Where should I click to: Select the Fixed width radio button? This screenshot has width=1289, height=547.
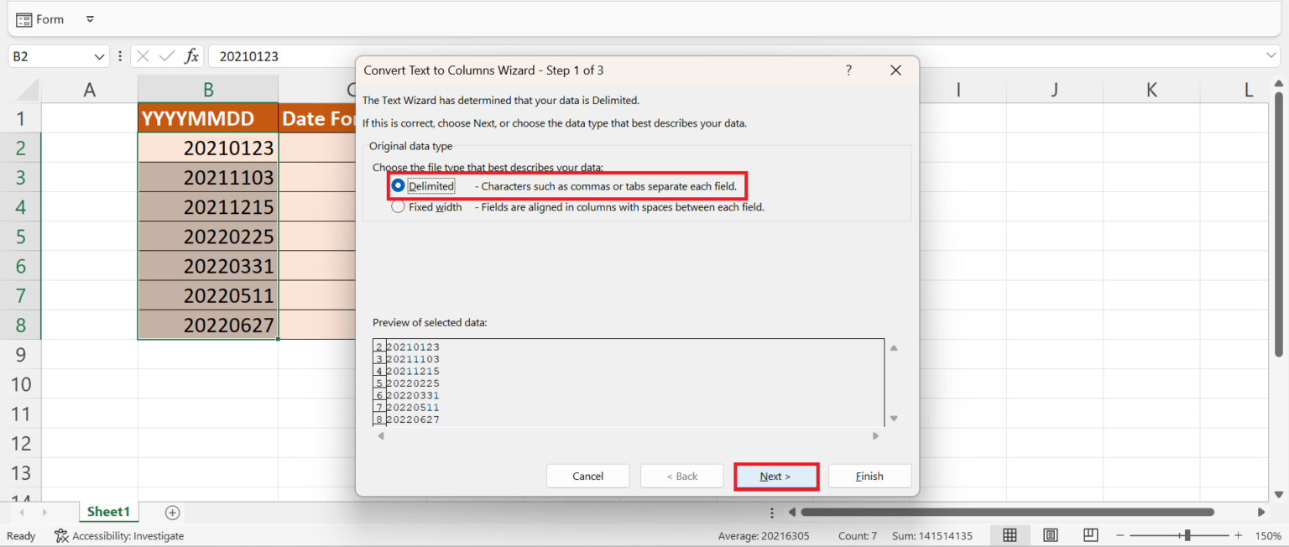(399, 207)
